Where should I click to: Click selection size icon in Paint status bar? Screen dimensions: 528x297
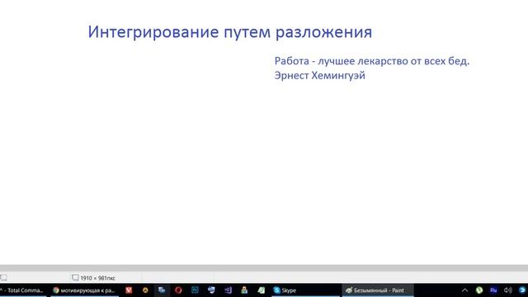pyautogui.click(x=3, y=278)
